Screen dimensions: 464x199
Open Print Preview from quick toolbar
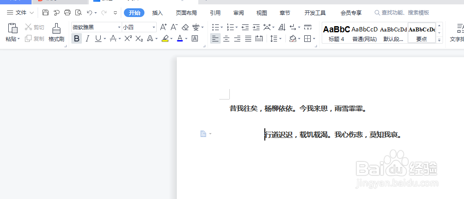click(x=78, y=13)
